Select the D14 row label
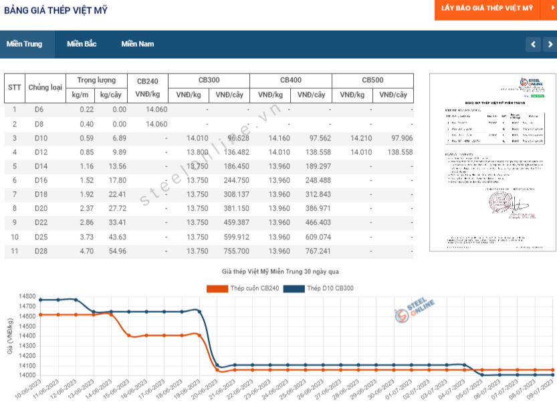 coord(41,166)
